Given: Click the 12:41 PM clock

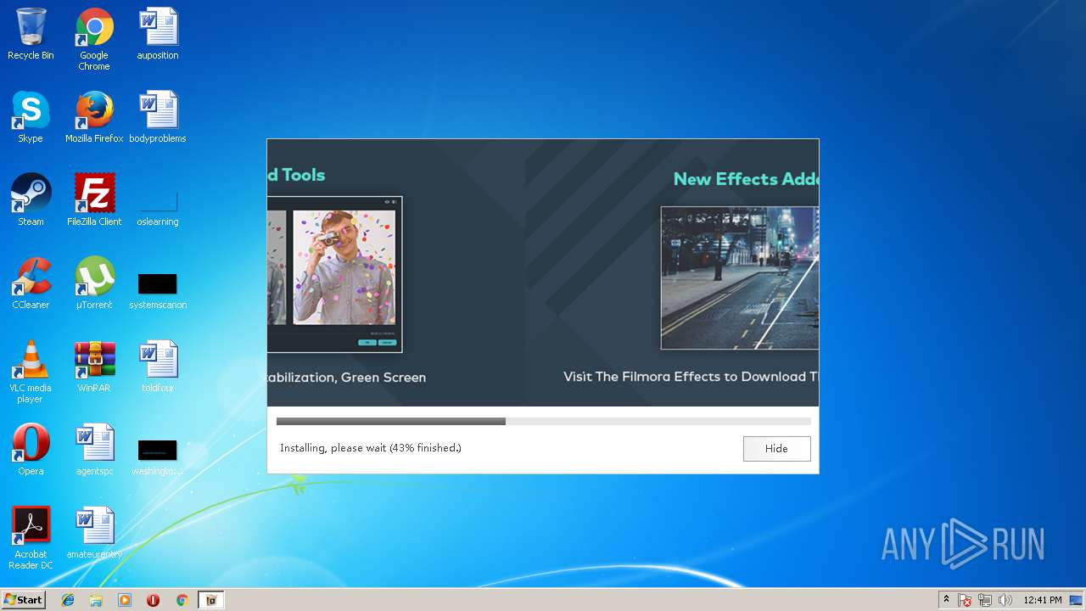Looking at the screenshot, I should (x=1043, y=600).
